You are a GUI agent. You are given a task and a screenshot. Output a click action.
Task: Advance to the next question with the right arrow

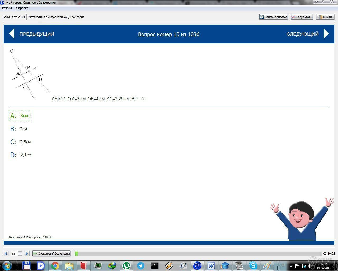[x=326, y=34]
